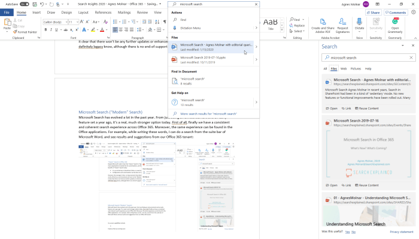The image size is (419, 239).
Task: Select the Web tab in Search pane
Action: [344, 69]
